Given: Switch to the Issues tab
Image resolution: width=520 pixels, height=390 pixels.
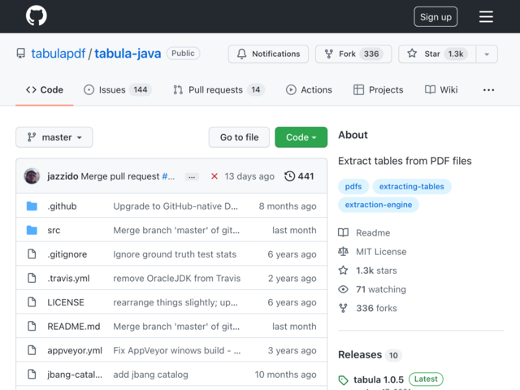Looking at the screenshot, I should point(117,90).
